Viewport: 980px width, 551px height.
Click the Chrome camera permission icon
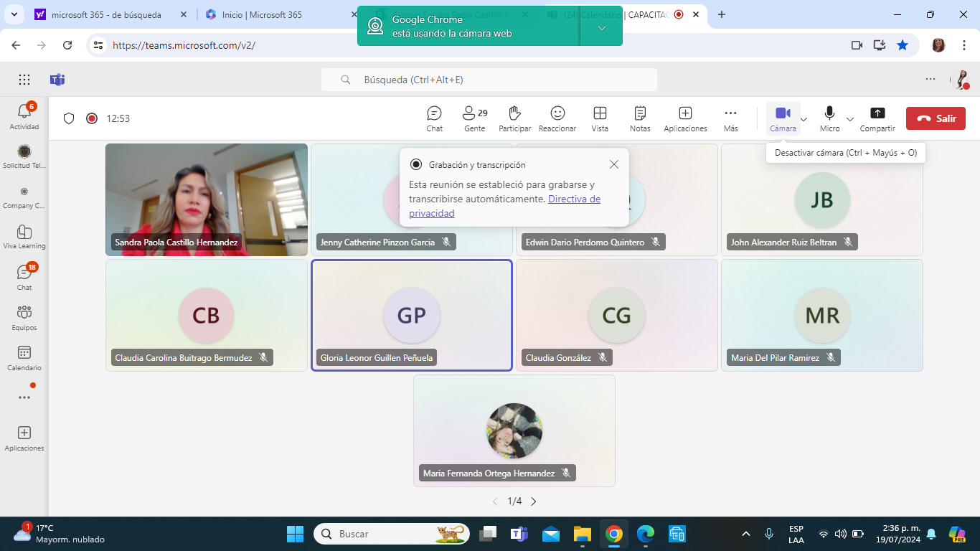point(857,45)
